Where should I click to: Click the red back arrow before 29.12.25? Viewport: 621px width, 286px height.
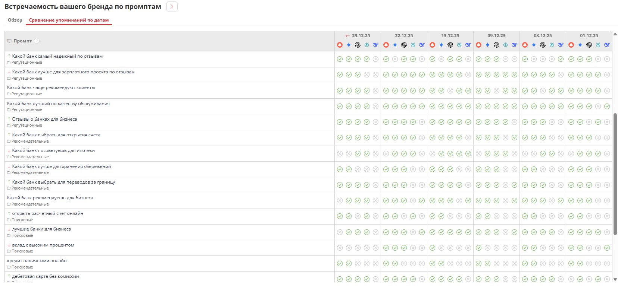pos(347,36)
